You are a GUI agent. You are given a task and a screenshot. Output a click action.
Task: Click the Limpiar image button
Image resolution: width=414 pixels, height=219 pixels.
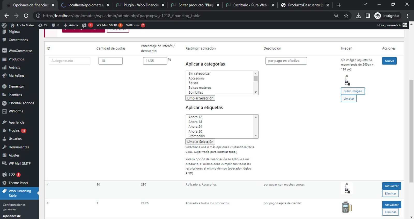pyautogui.click(x=349, y=99)
